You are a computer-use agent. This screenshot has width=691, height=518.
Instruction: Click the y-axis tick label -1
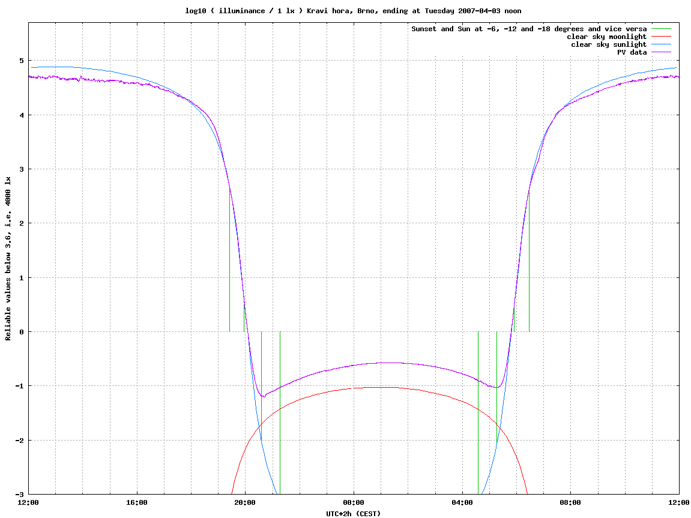pos(19,386)
